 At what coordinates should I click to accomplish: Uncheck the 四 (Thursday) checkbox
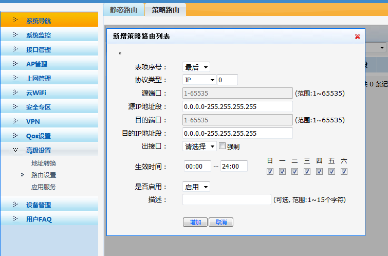pos(319,171)
